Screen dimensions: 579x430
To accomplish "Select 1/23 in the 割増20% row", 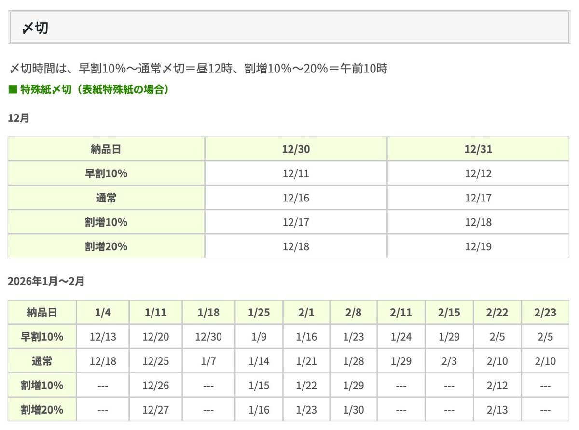I will 306,410.
